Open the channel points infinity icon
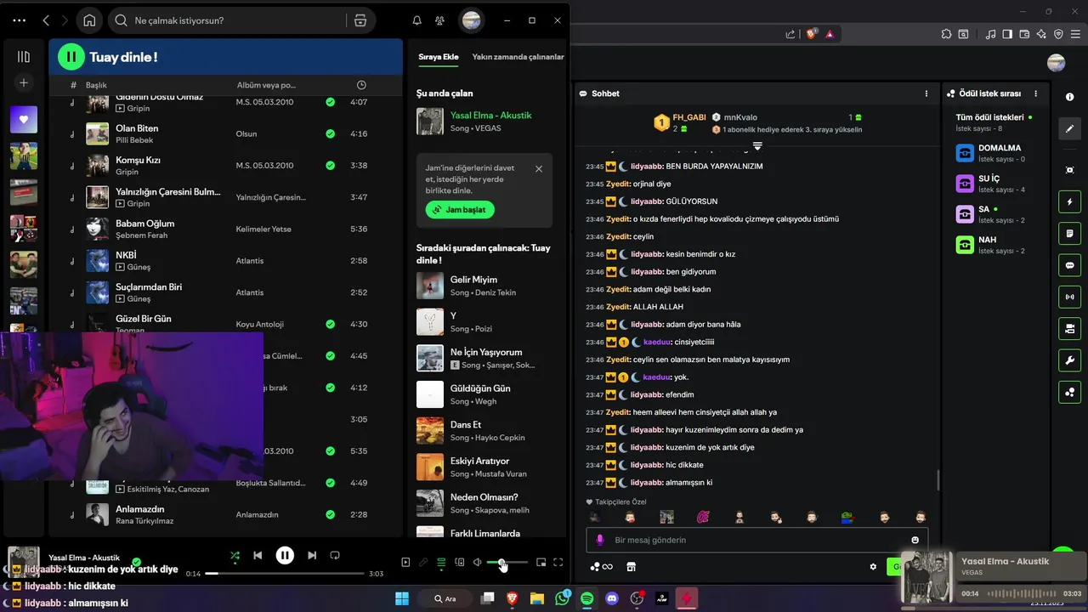 [x=602, y=567]
